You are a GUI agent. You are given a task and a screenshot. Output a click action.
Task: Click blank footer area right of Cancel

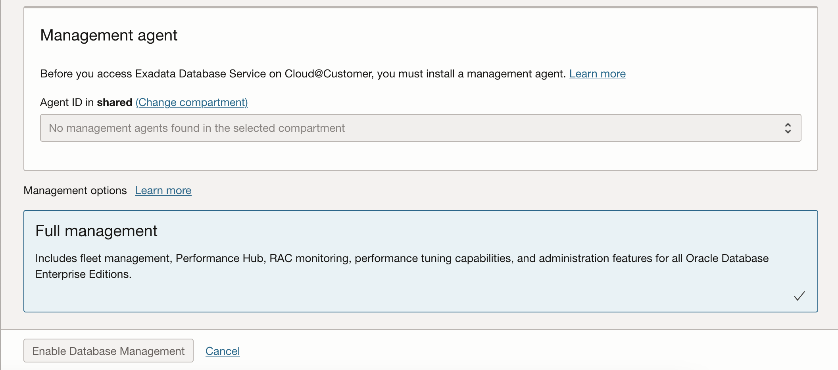click(x=516, y=351)
